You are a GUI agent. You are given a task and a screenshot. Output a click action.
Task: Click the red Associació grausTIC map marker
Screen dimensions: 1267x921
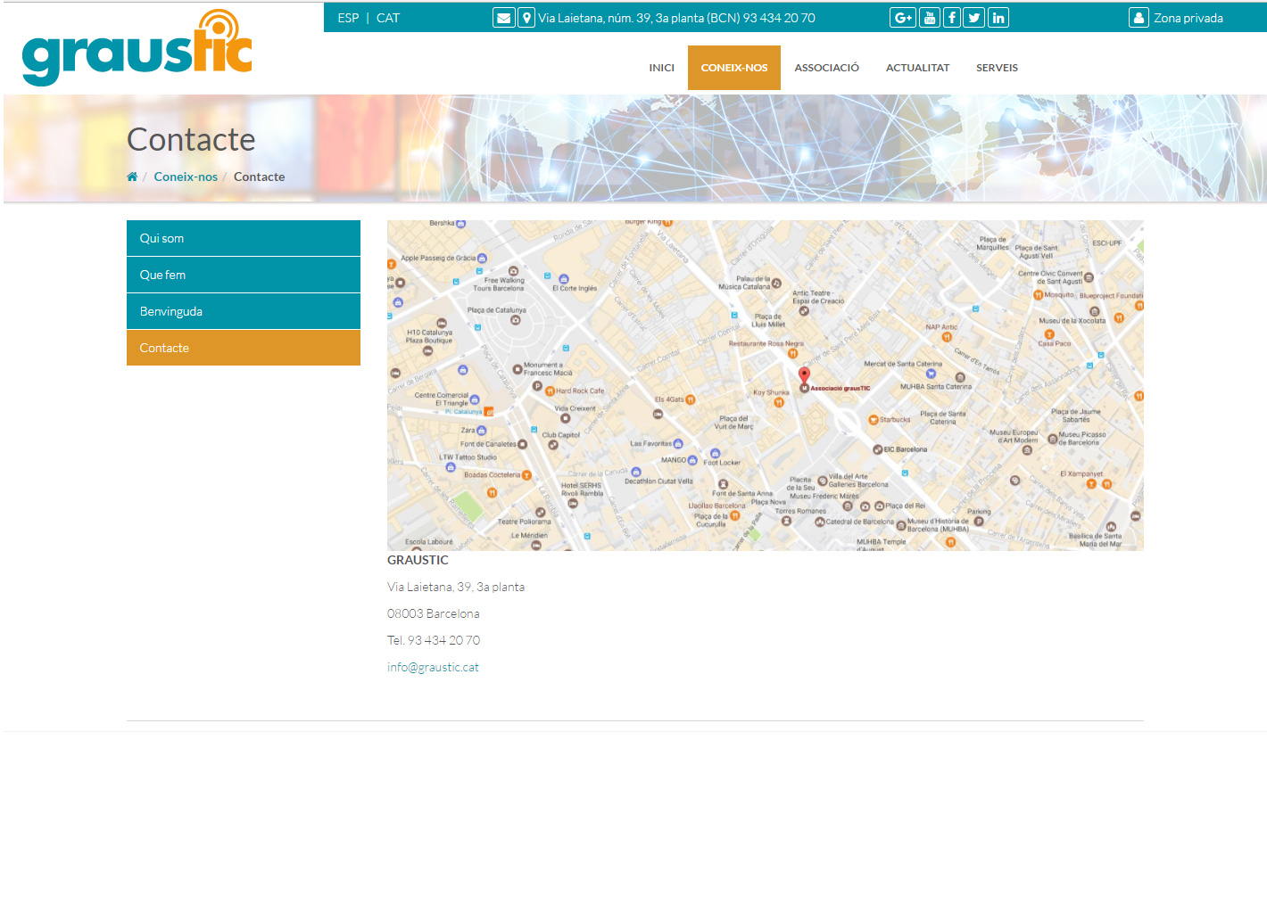[804, 376]
